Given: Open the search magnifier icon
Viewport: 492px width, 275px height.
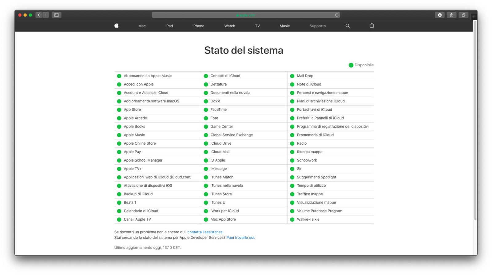Looking at the screenshot, I should [347, 26].
